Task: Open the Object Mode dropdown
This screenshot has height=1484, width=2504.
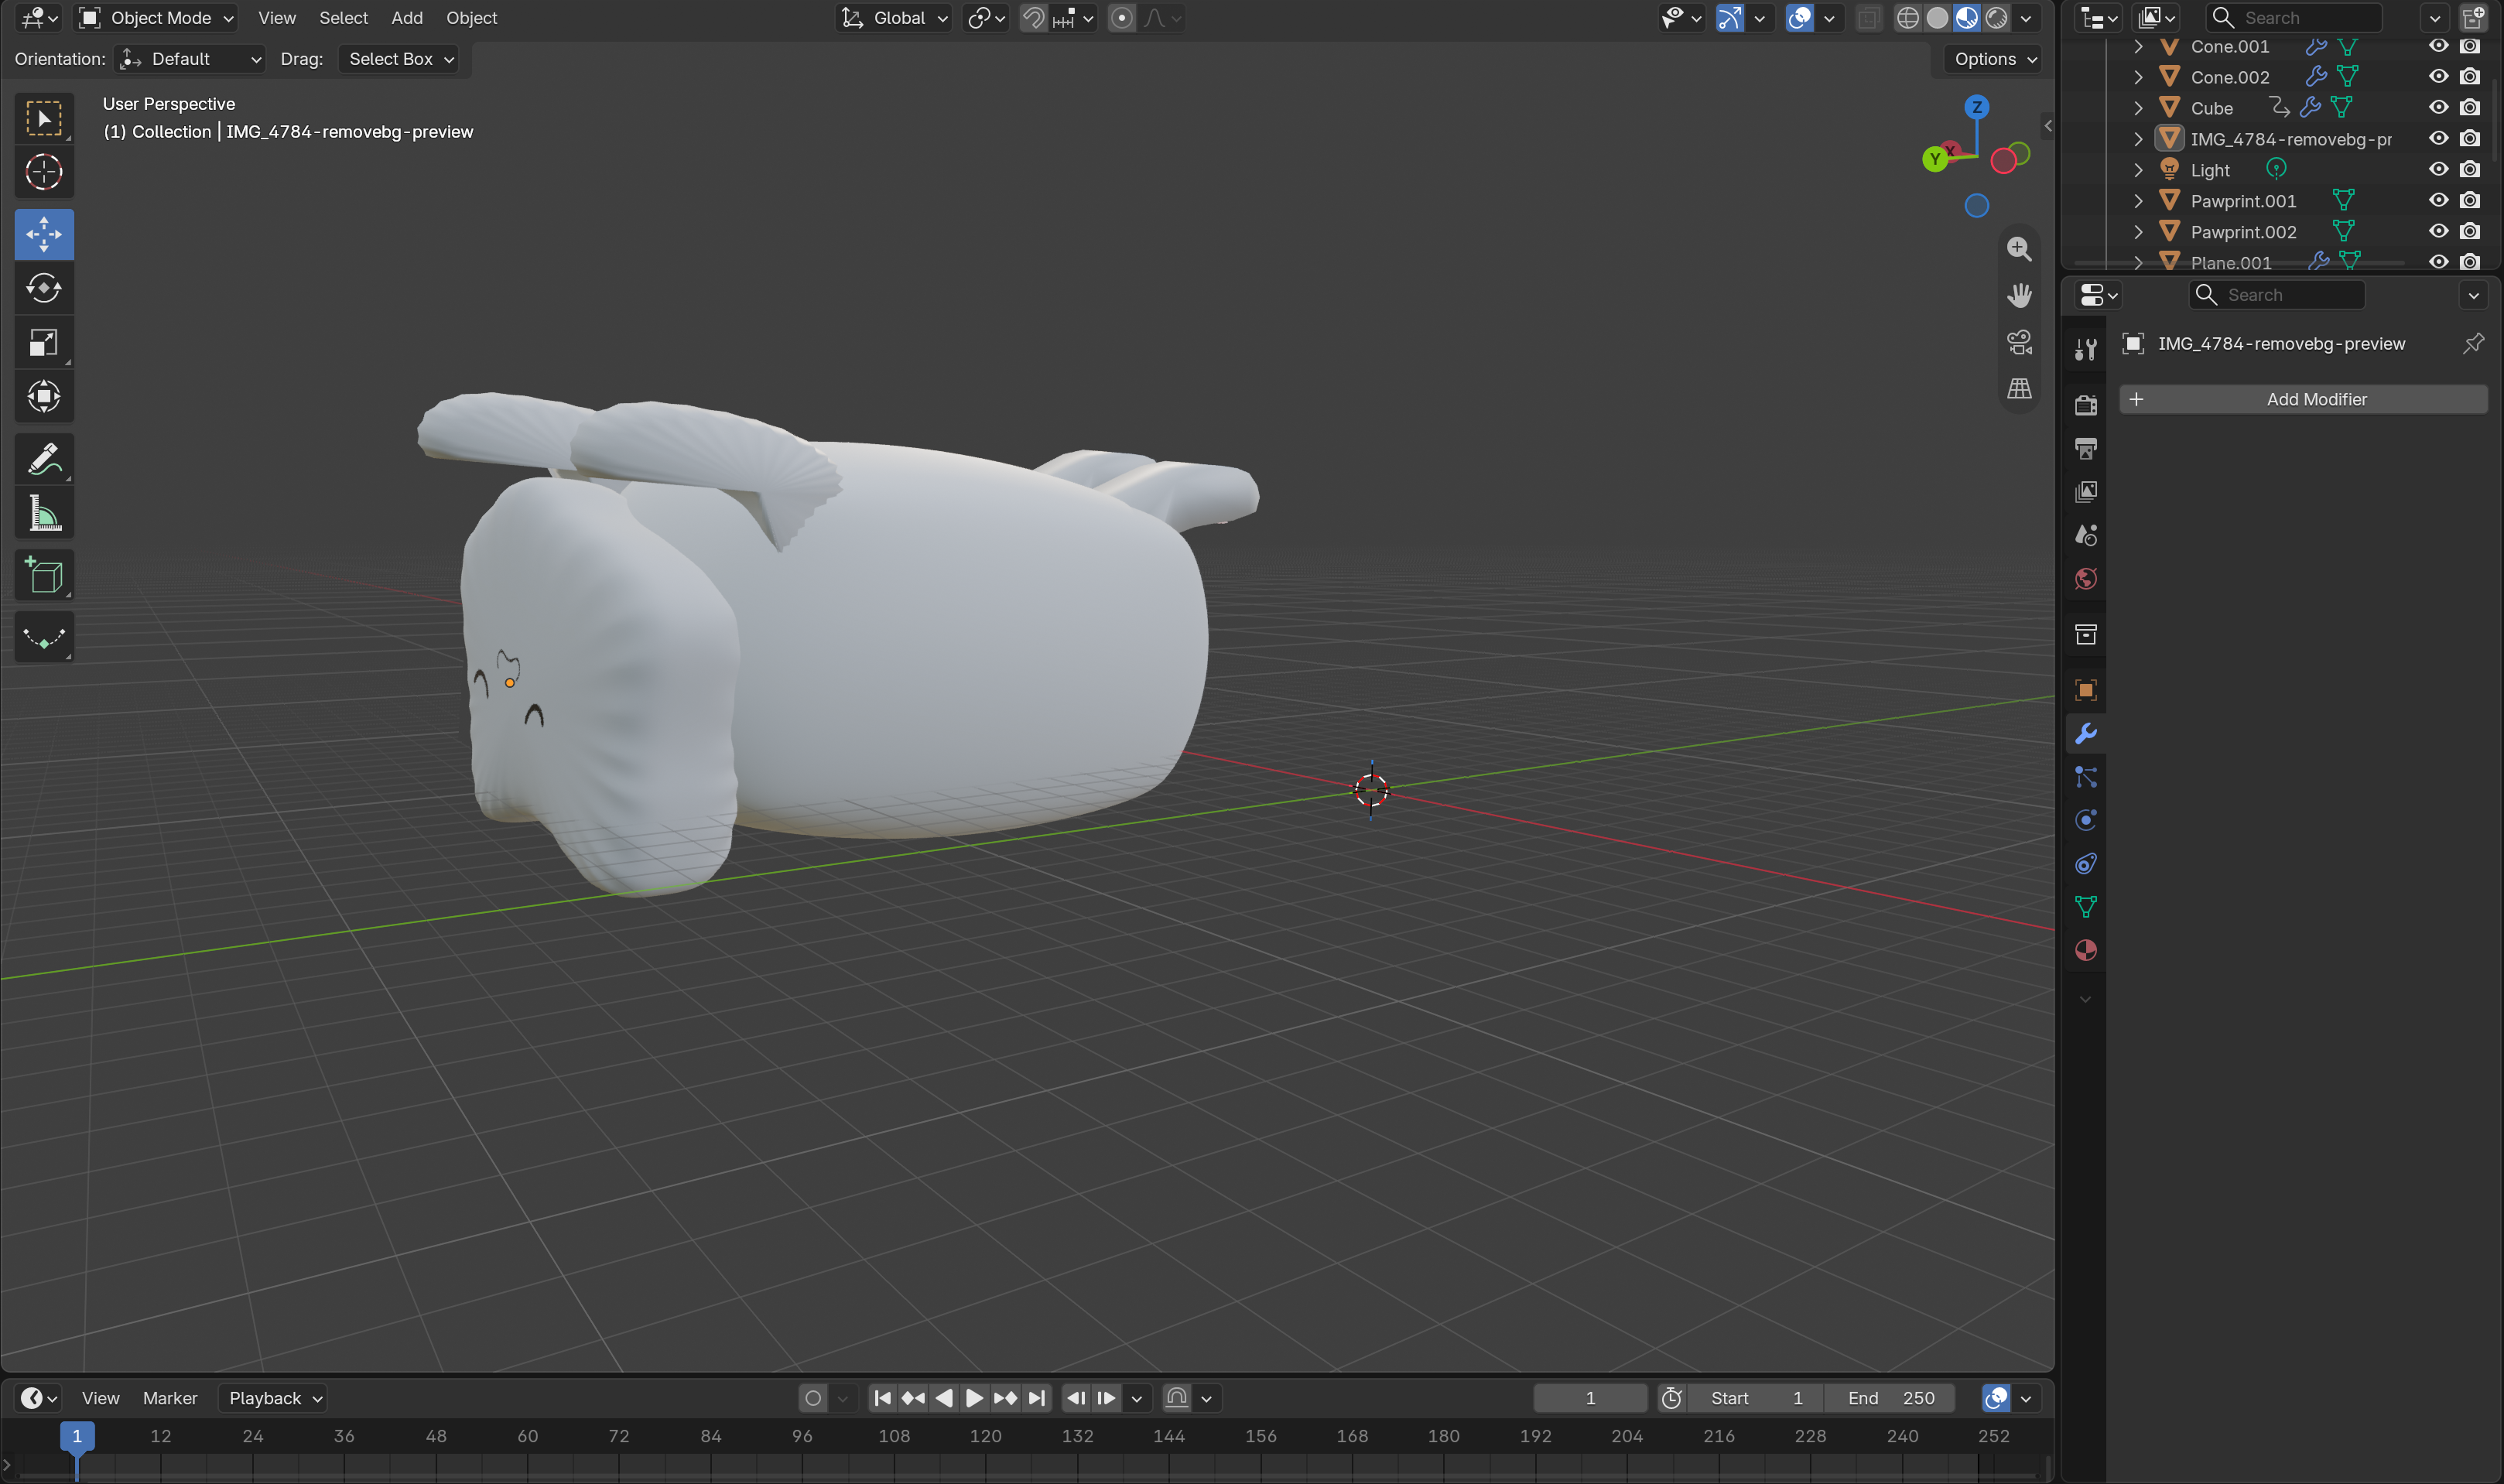Action: 157,18
